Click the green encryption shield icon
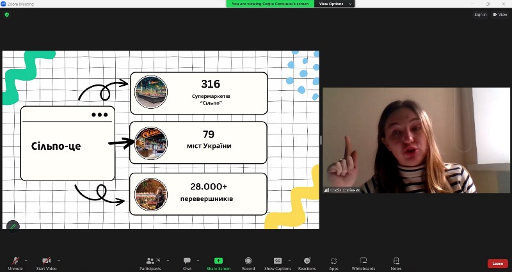The width and height of the screenshot is (512, 272). [x=7, y=14]
